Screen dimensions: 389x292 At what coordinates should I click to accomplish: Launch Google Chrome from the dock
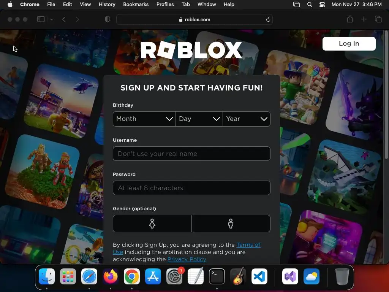(132, 276)
